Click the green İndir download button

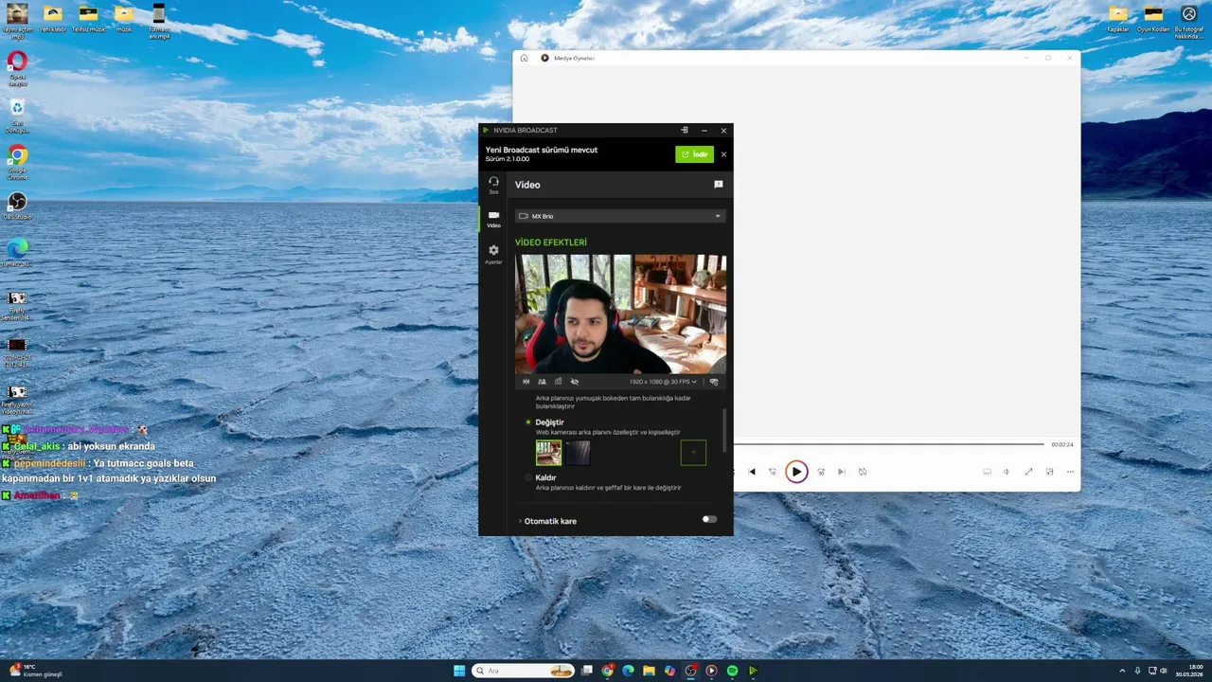(x=694, y=154)
